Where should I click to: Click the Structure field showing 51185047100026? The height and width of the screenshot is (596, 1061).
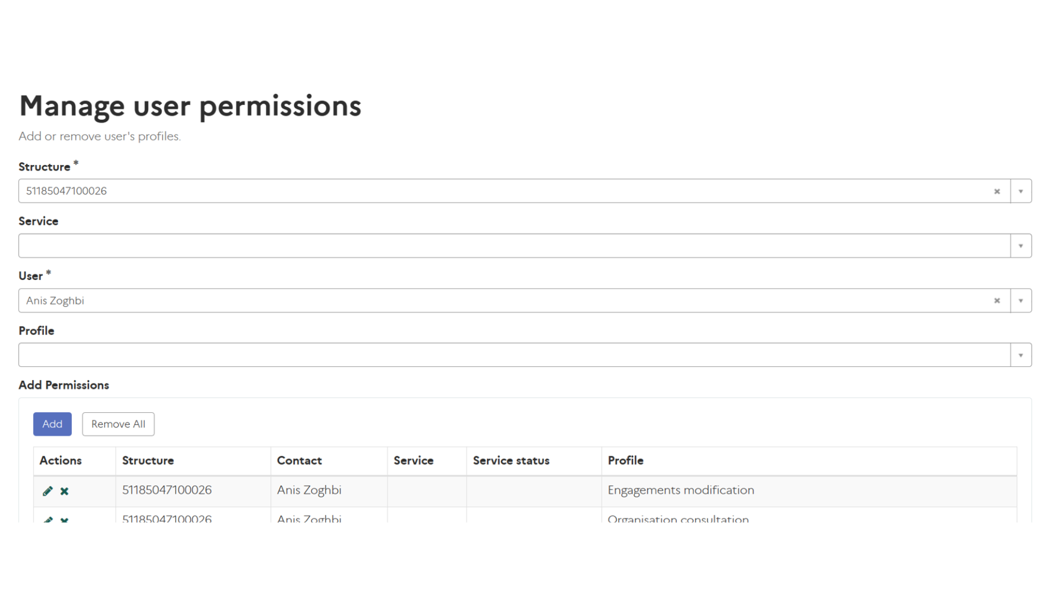pos(497,191)
